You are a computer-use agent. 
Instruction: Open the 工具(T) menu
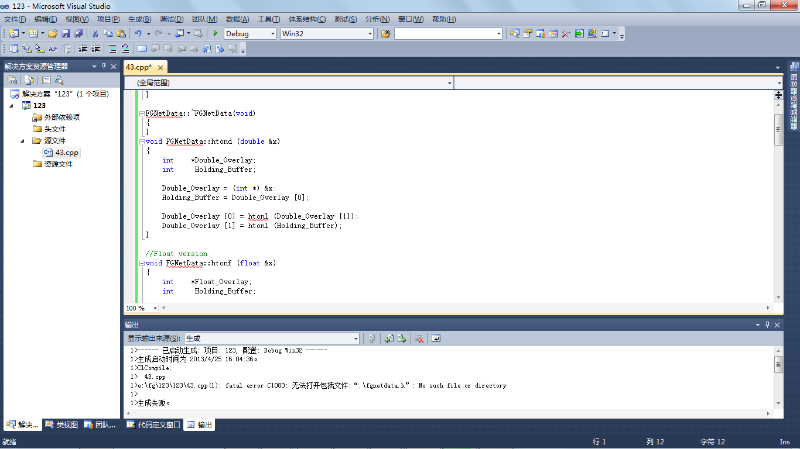coord(269,19)
